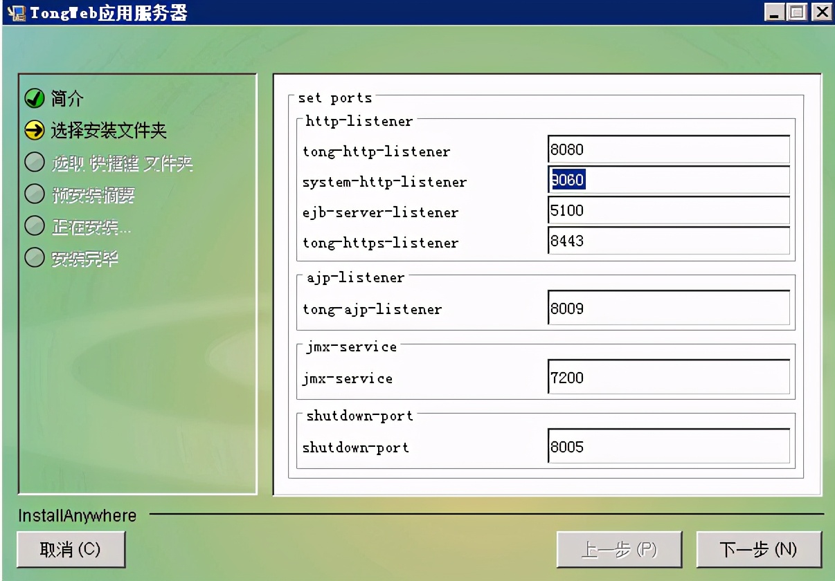835x581 pixels.
Task: Click the 上一步 (P) previous button
Action: pyautogui.click(x=619, y=550)
